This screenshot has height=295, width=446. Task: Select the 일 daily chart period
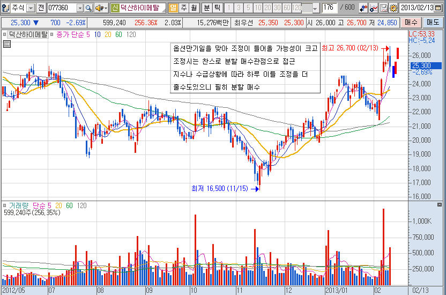[173, 8]
